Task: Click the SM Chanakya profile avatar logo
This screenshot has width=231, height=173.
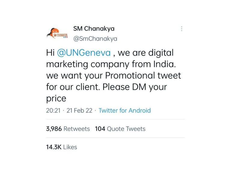Action: [57, 34]
